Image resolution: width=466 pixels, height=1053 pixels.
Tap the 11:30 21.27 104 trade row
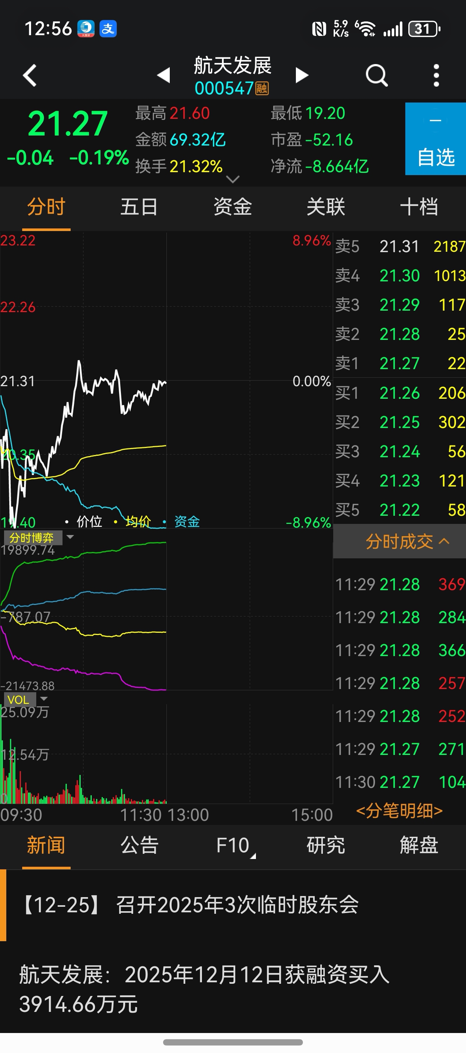[x=400, y=782]
